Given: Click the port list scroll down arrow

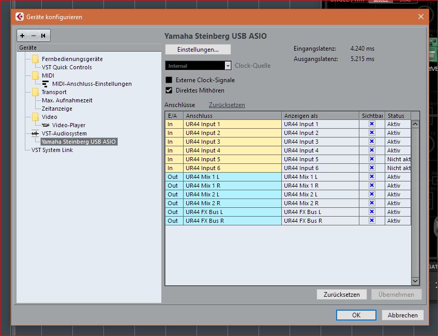Looking at the screenshot, I should click(x=415, y=281).
